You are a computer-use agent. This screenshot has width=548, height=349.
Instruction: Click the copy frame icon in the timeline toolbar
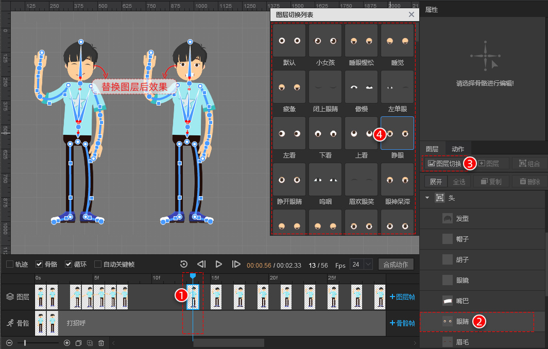pos(78,343)
